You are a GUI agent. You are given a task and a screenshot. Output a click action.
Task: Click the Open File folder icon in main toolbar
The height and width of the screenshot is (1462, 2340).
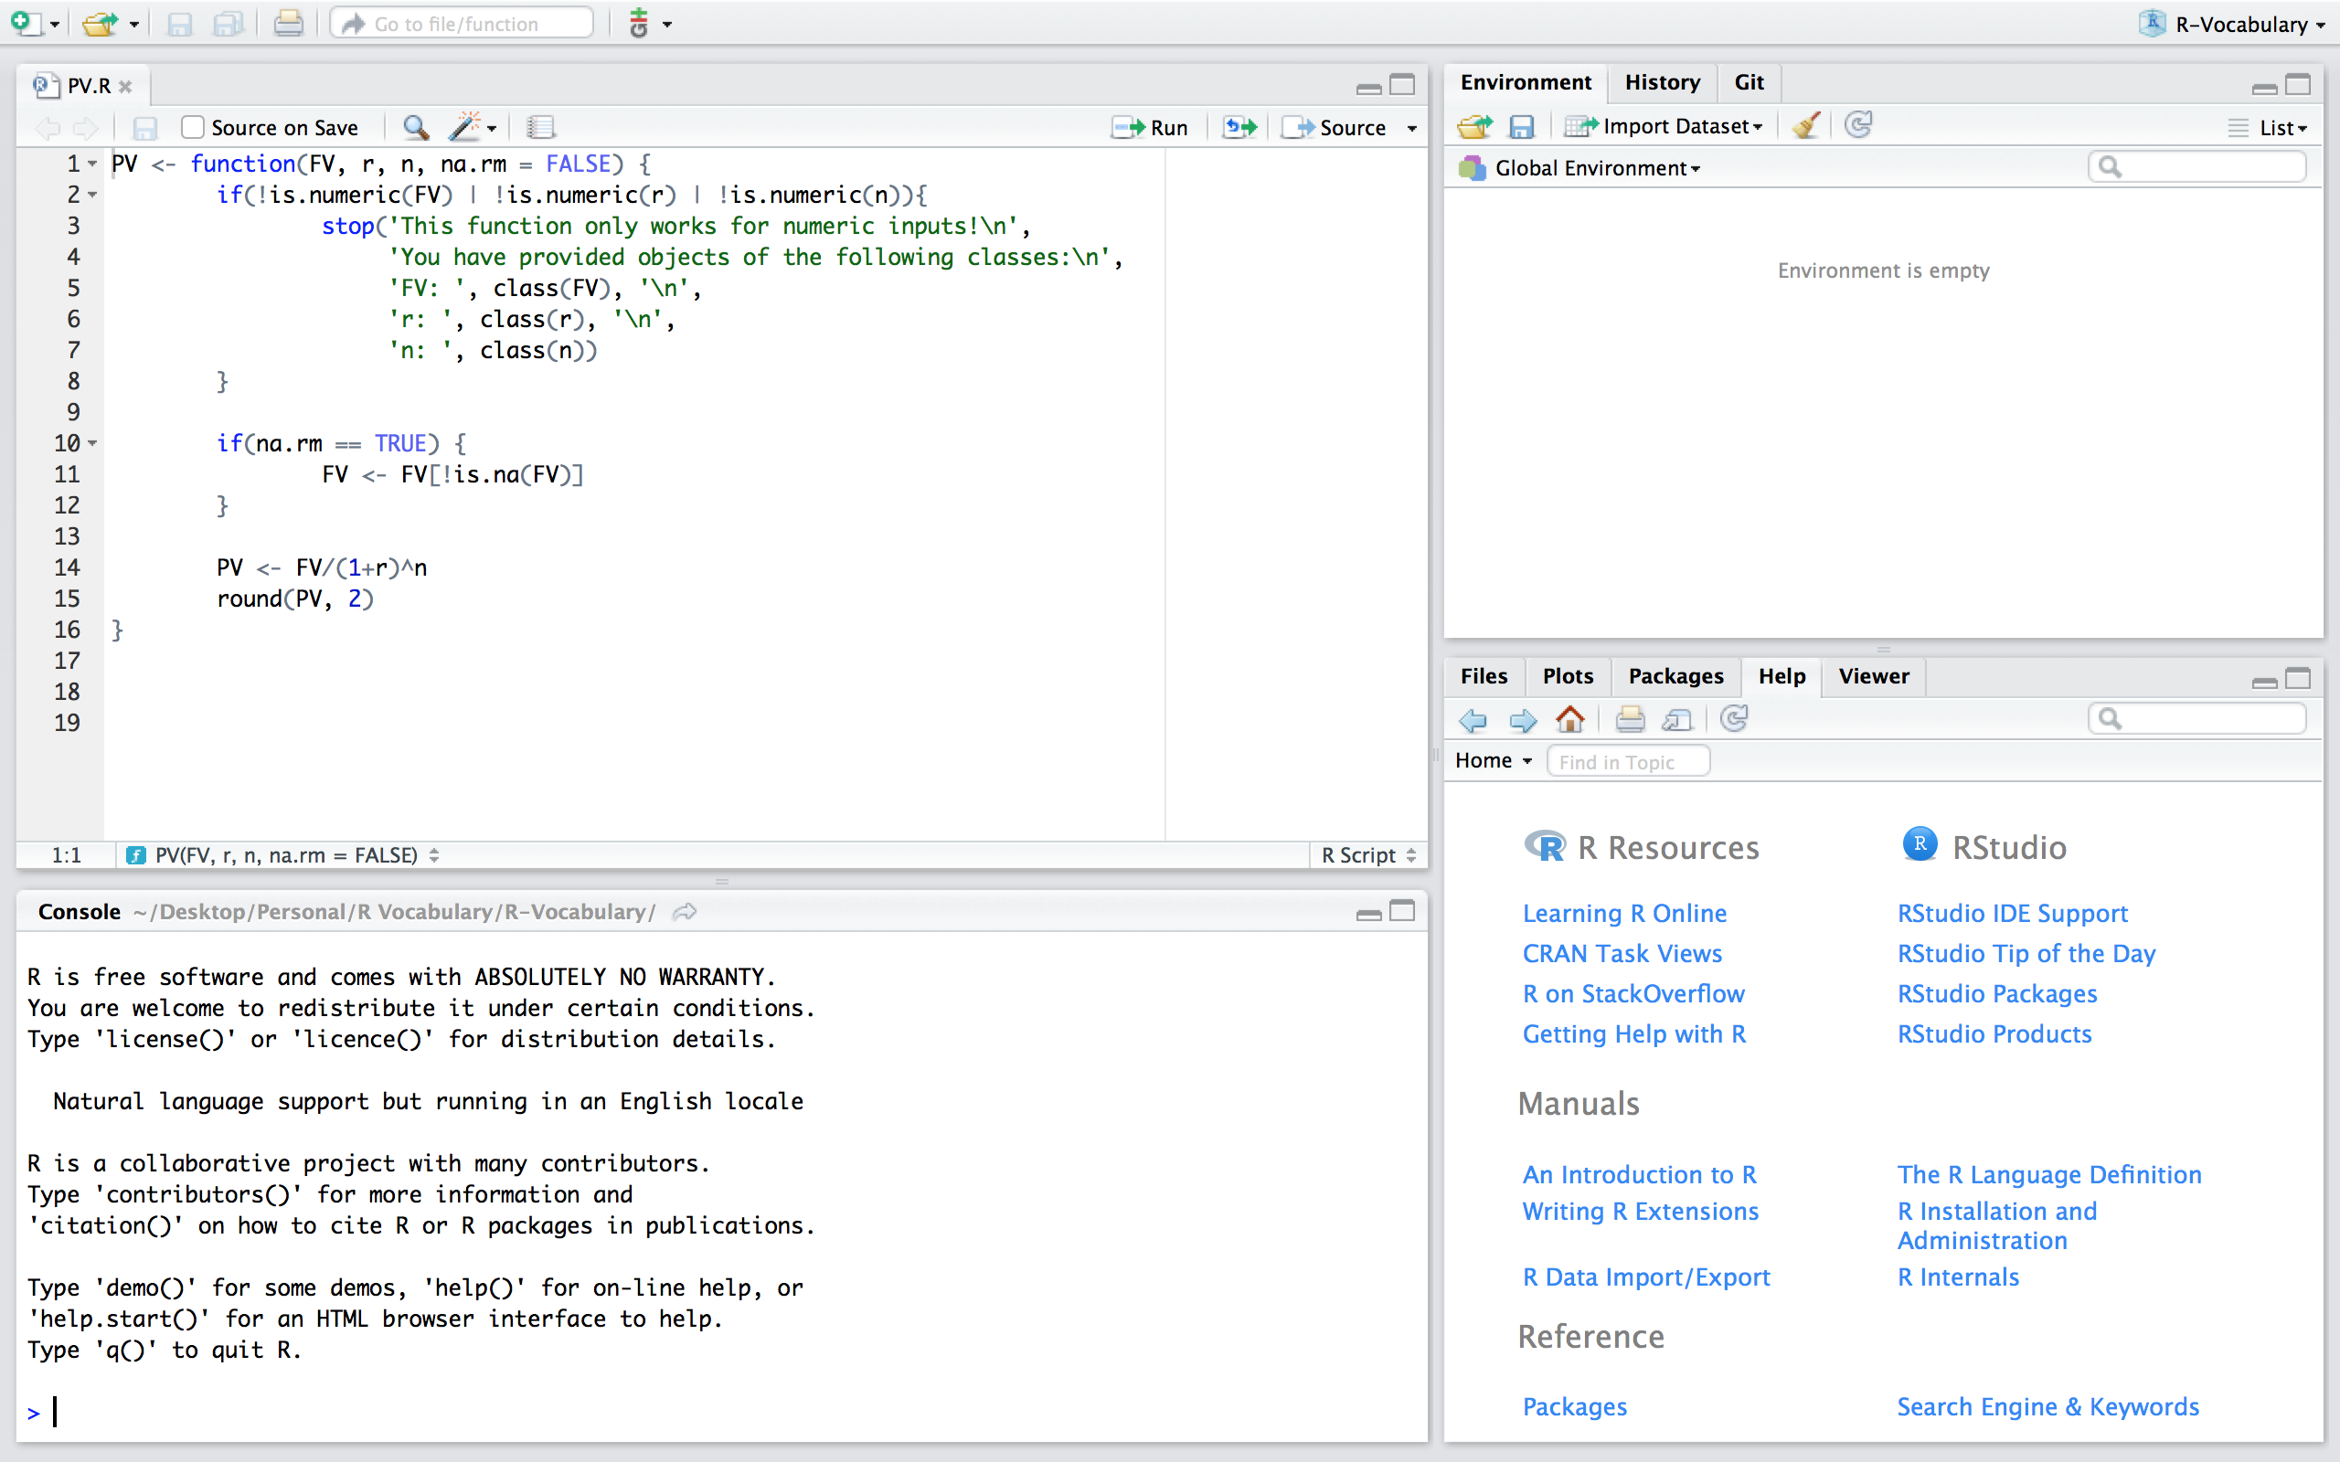[x=100, y=23]
